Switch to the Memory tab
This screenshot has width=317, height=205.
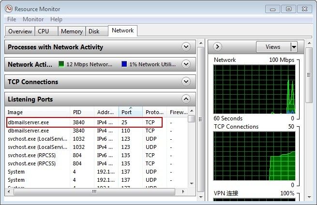click(72, 31)
